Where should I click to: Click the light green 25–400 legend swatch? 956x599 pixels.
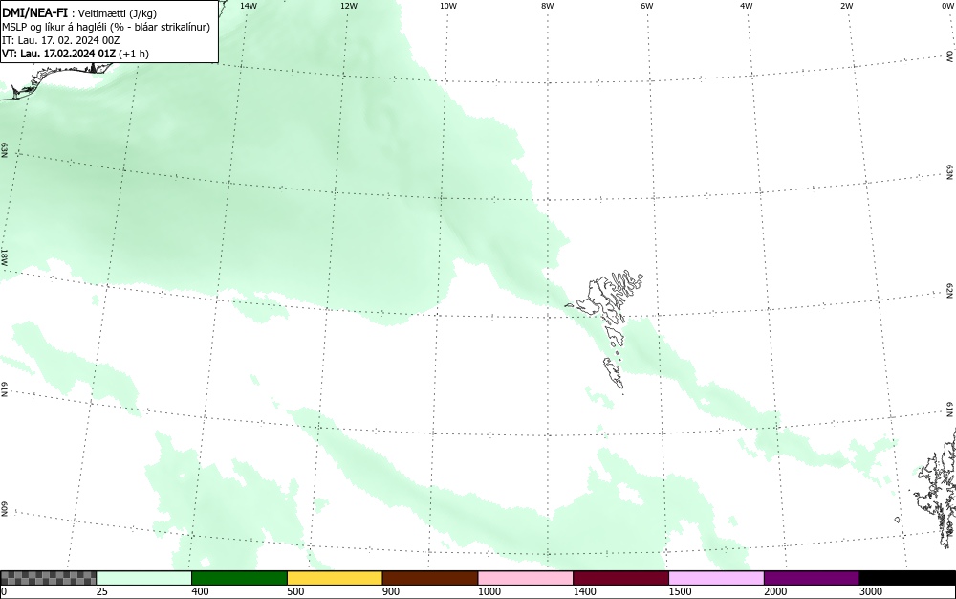tap(144, 578)
